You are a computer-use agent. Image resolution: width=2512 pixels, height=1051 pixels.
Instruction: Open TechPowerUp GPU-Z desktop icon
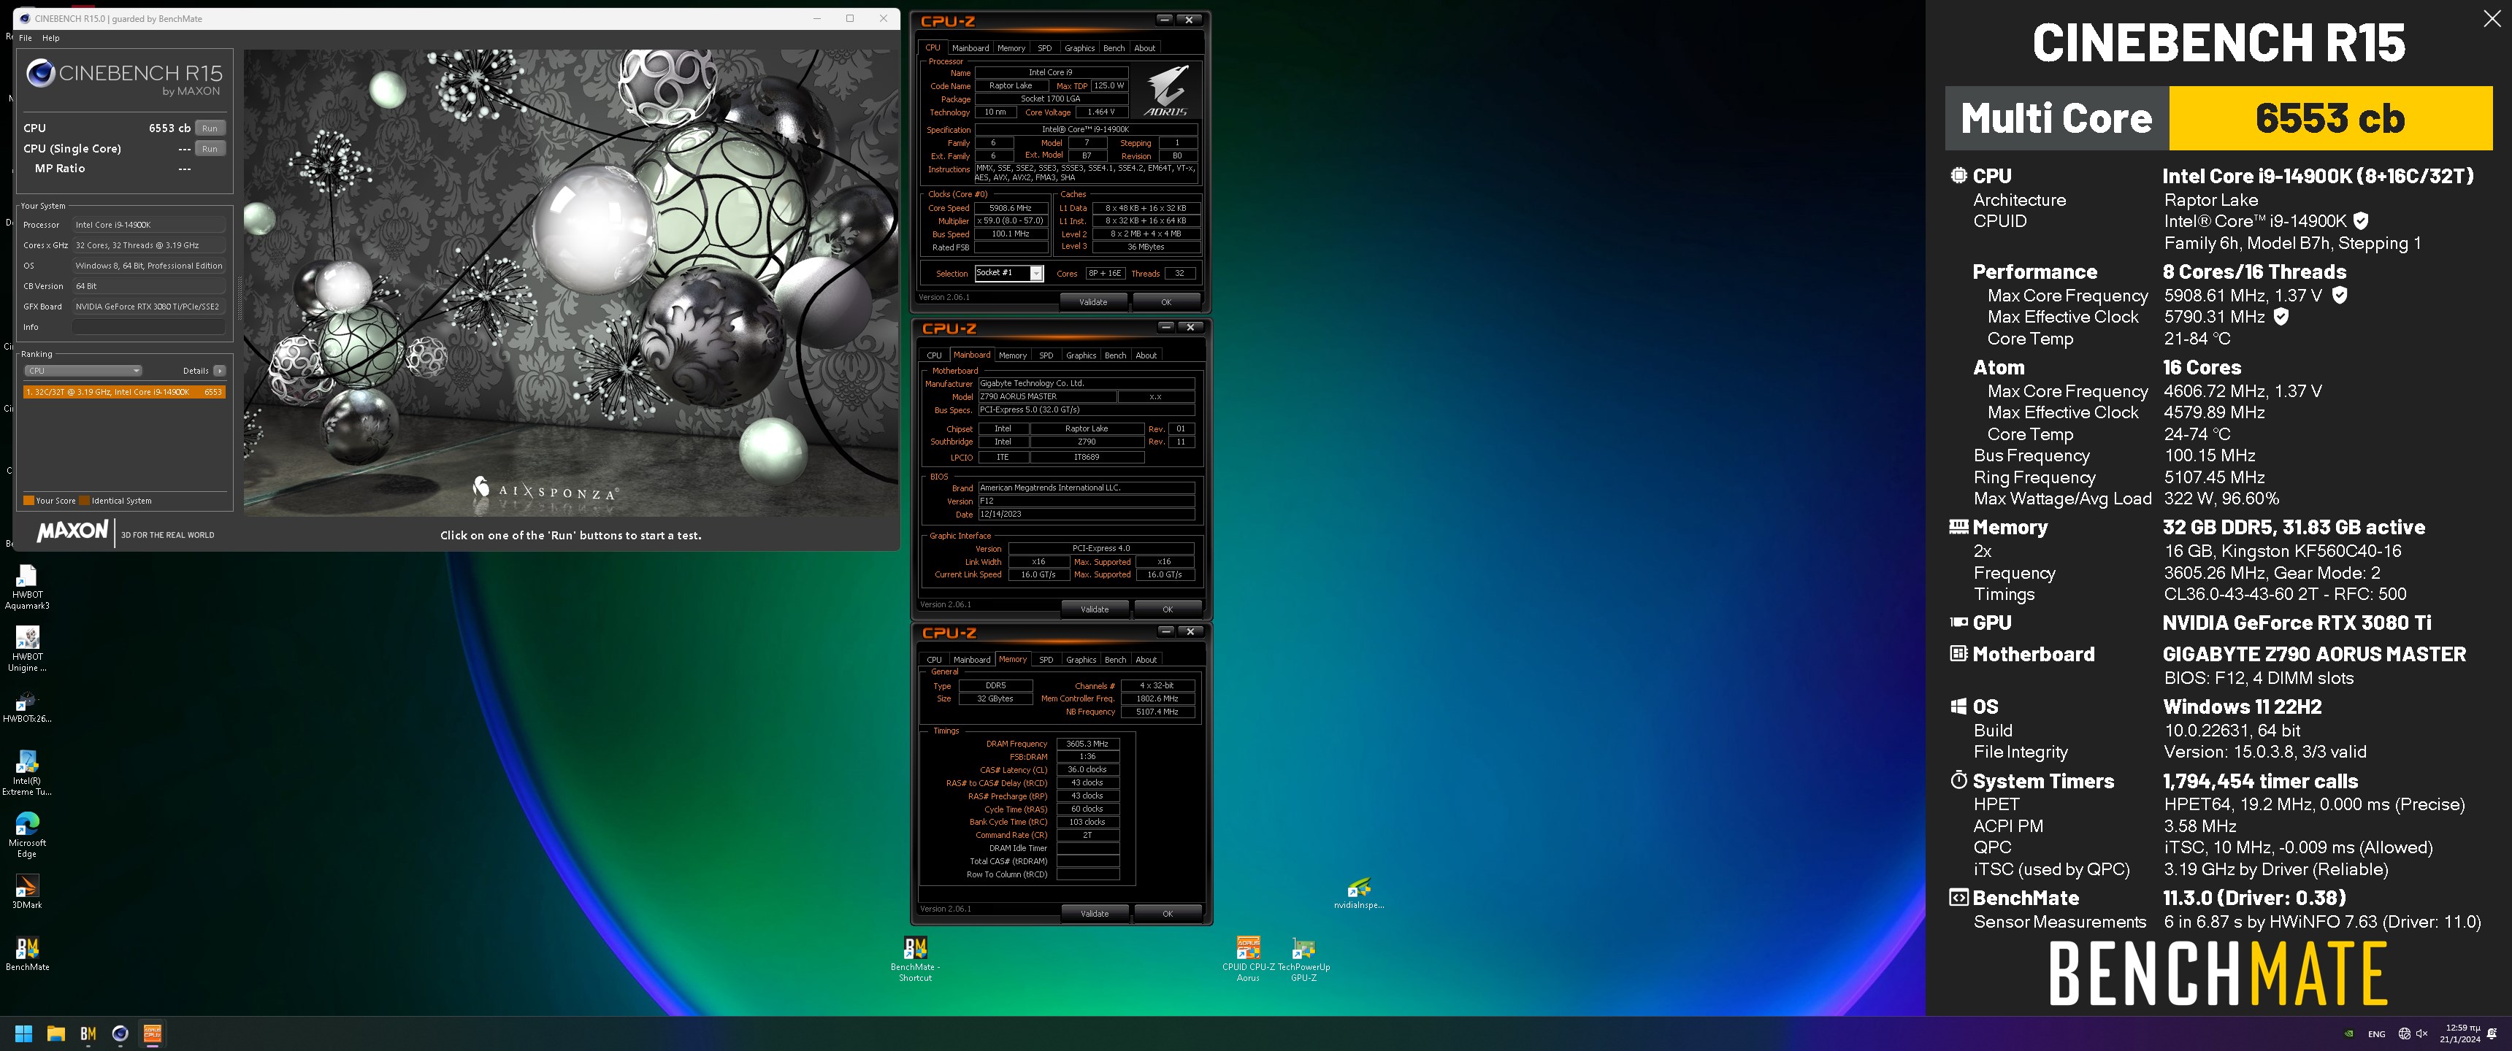(1303, 959)
